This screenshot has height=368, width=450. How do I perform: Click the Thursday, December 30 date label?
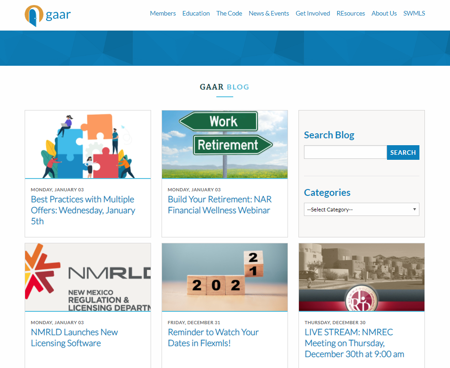(335, 323)
